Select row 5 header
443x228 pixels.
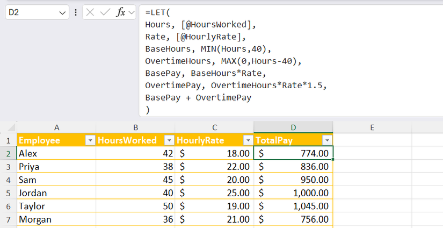tap(9, 193)
